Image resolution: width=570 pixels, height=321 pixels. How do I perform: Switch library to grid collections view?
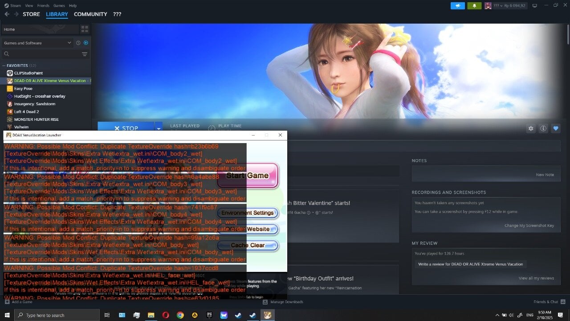point(85,29)
